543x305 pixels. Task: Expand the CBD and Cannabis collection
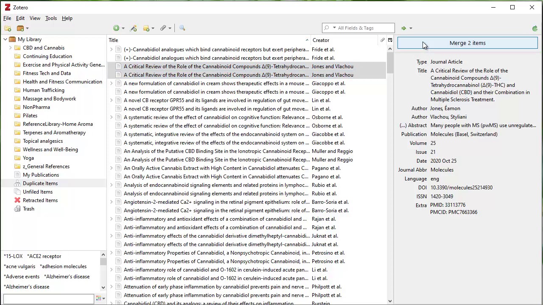click(11, 48)
